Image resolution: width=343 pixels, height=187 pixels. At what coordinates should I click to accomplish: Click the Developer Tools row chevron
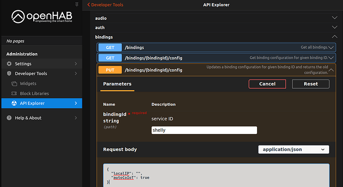tap(76, 73)
